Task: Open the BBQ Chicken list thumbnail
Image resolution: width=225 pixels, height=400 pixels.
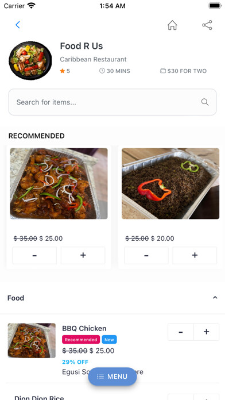Action: pyautogui.click(x=32, y=341)
